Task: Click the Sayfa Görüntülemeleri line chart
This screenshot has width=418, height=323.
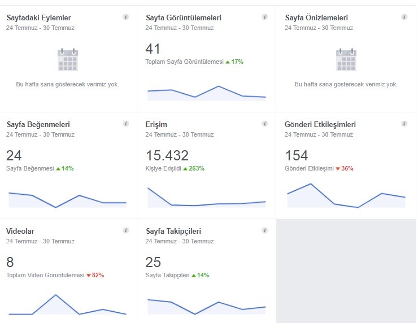Action: 207,93
